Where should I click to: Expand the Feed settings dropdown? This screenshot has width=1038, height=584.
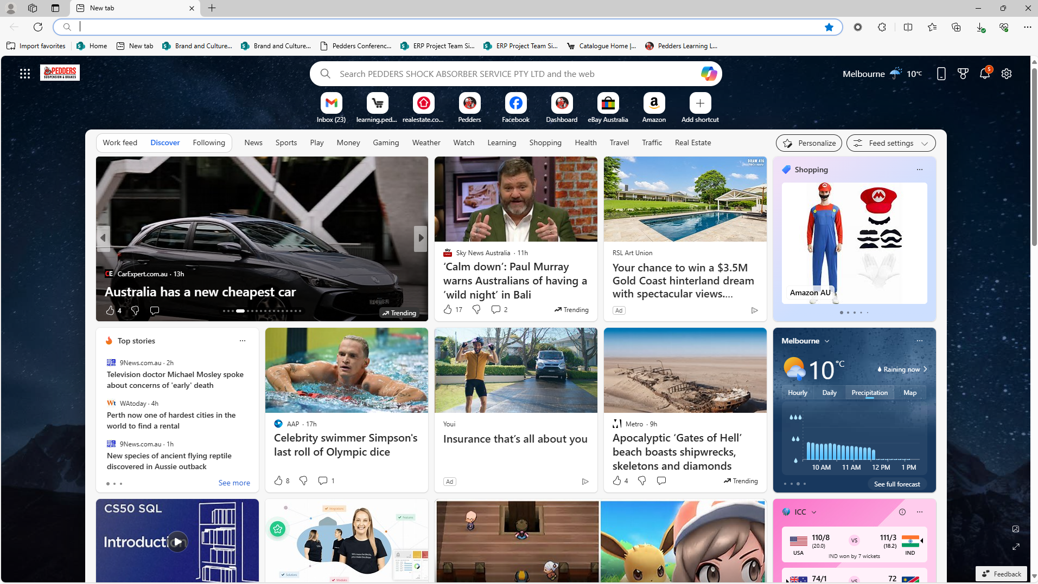[x=890, y=143]
